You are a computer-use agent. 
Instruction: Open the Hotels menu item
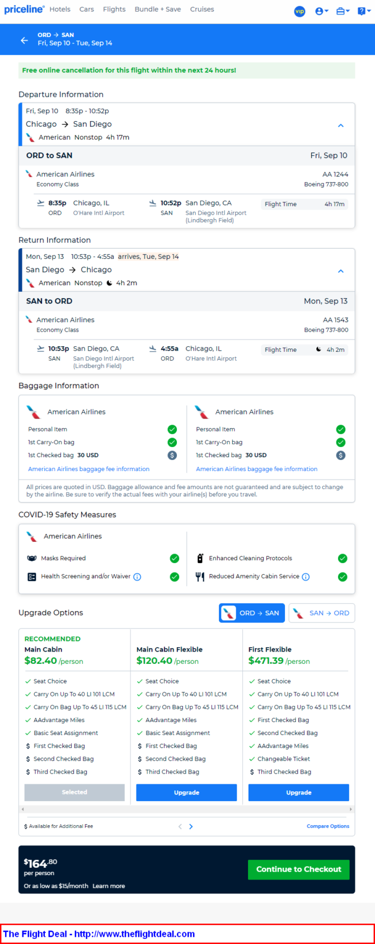[60, 10]
